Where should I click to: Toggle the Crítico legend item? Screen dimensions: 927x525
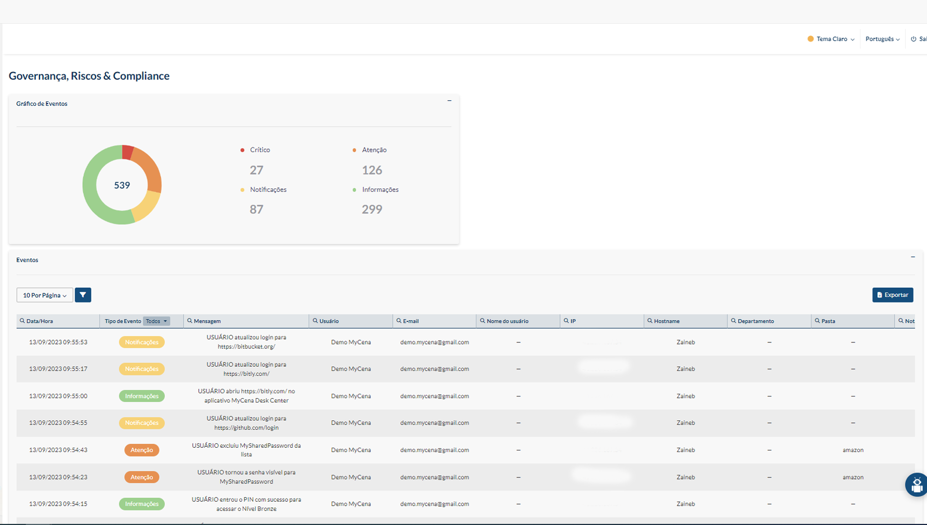click(x=255, y=150)
